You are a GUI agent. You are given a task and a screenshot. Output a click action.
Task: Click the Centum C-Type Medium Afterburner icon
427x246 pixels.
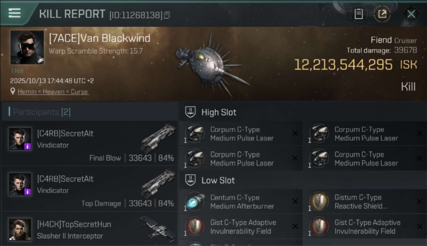(195, 202)
